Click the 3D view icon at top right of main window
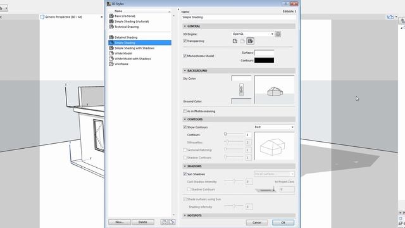The height and width of the screenshot is (228, 405). (390, 17)
